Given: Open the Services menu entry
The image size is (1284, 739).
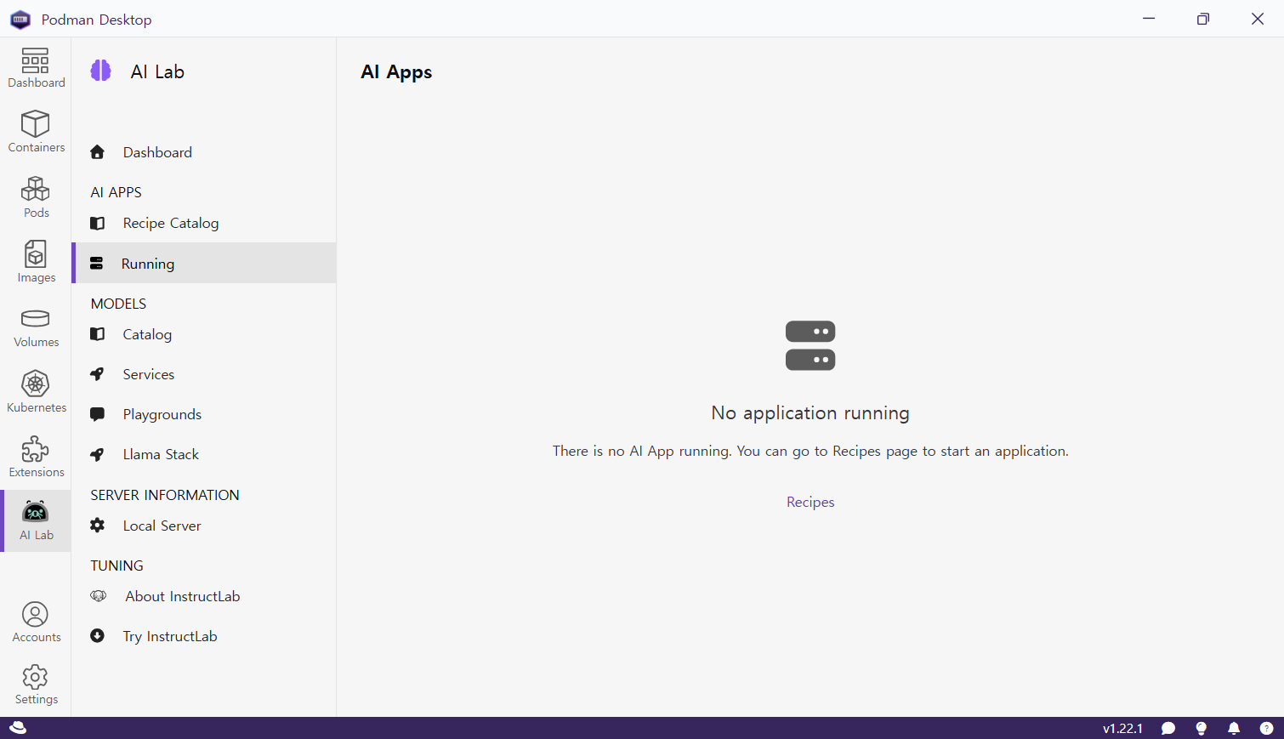Looking at the screenshot, I should coord(148,375).
